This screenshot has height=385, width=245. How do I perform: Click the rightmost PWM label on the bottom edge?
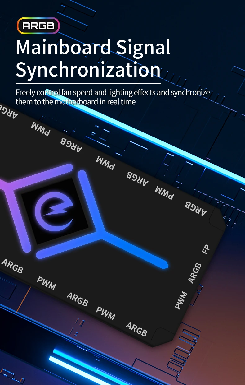105,313
